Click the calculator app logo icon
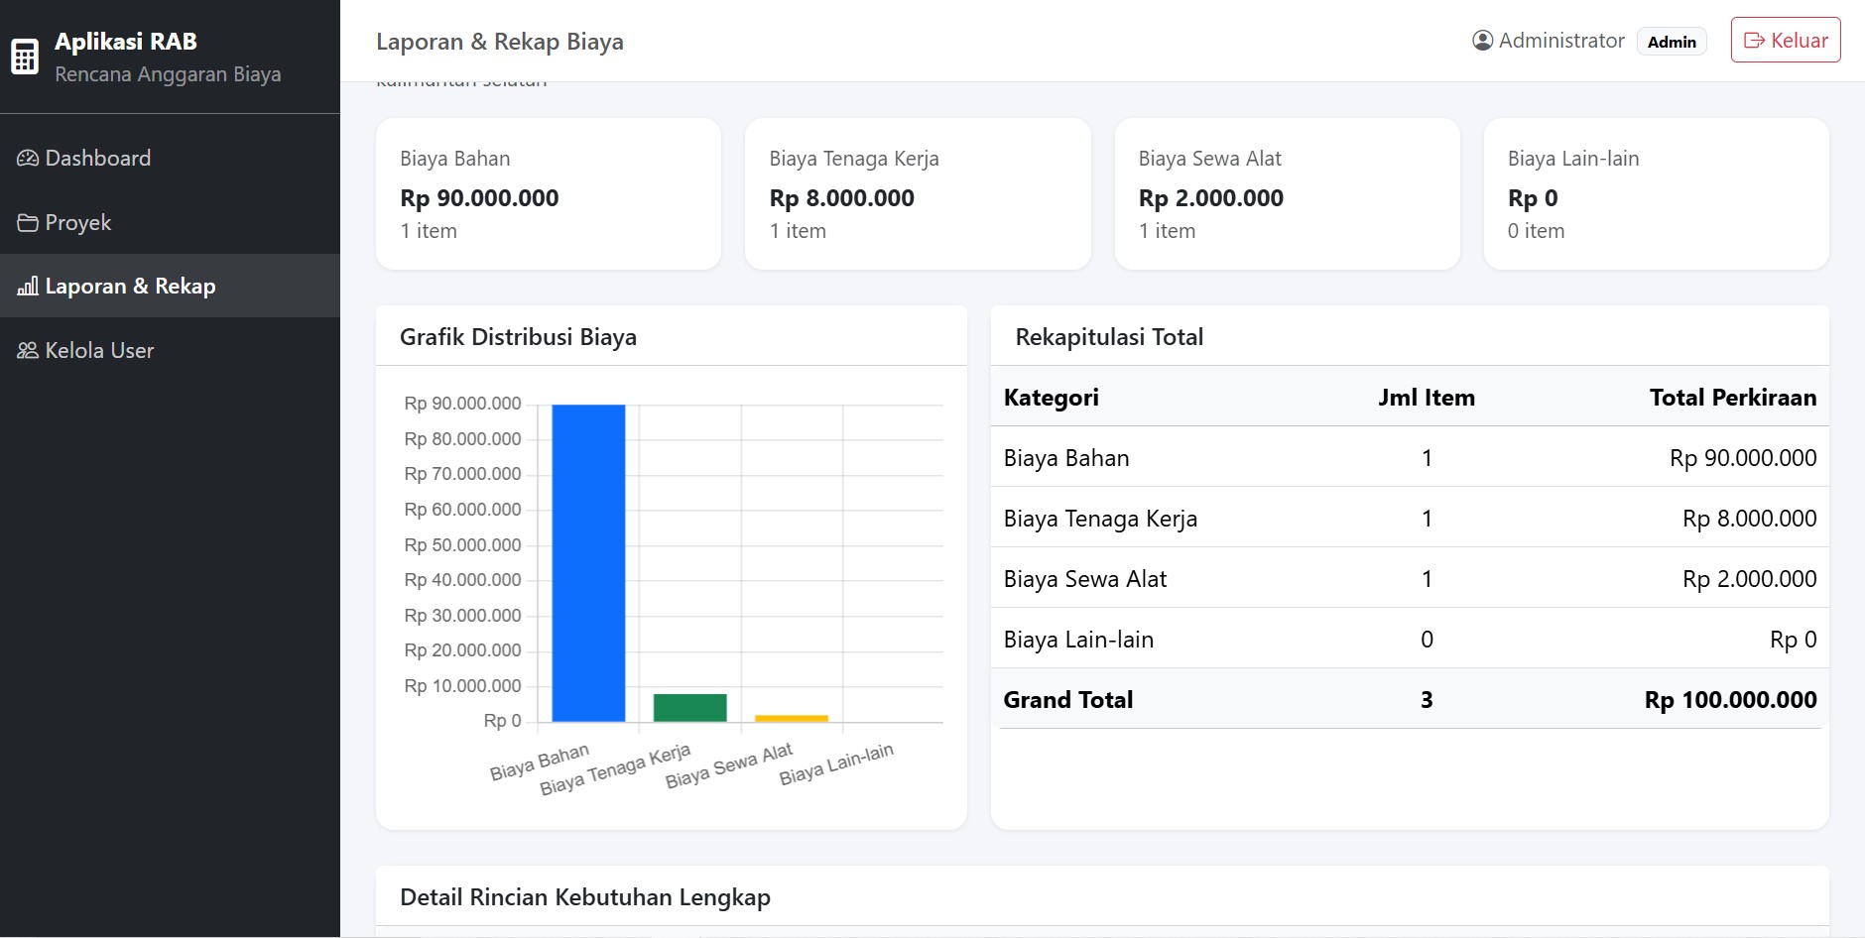The image size is (1865, 938). tap(25, 57)
